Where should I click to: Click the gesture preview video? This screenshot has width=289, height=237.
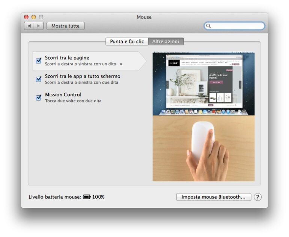click(203, 117)
